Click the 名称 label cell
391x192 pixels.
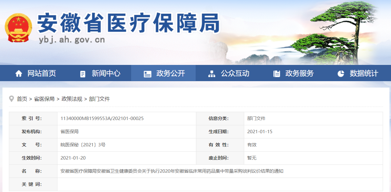33,171
